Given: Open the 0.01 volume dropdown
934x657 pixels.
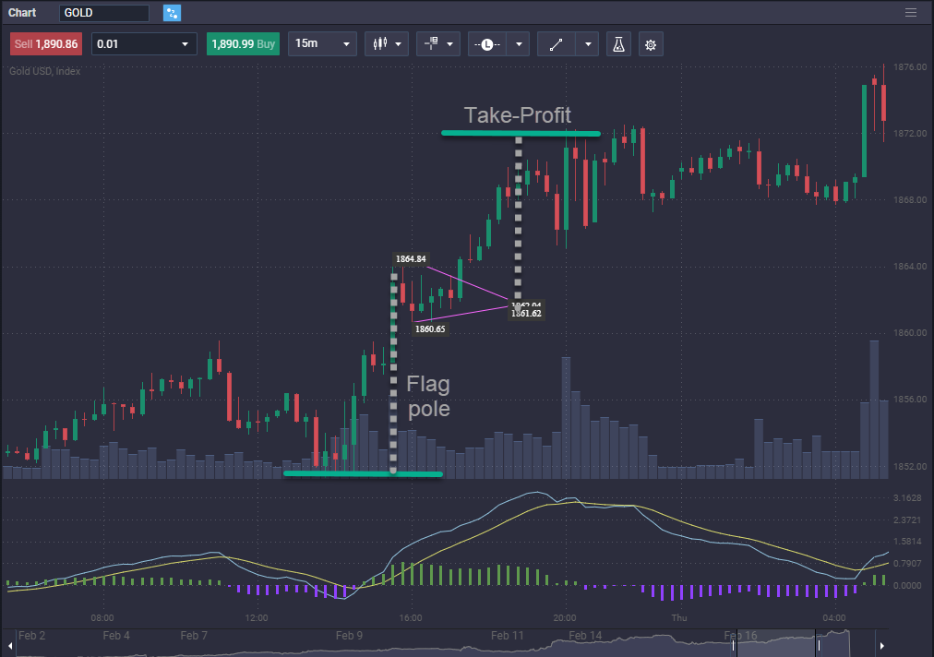Looking at the screenshot, I should (x=144, y=43).
